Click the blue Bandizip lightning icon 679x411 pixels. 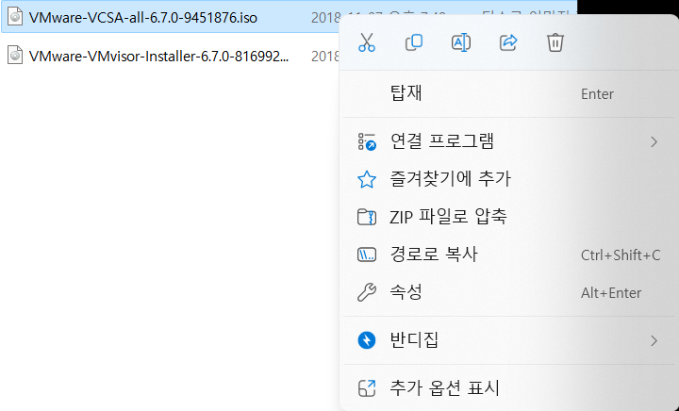(367, 340)
